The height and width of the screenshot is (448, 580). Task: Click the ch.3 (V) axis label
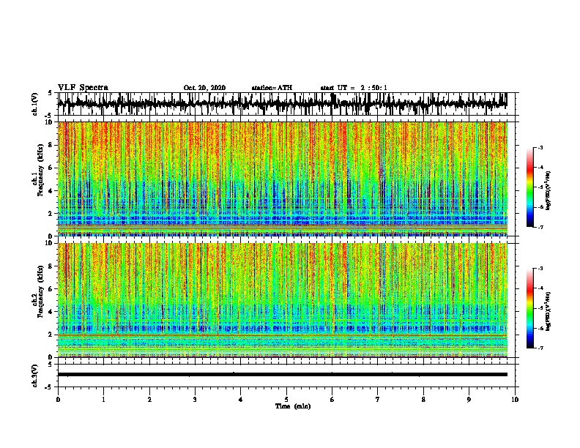click(x=34, y=376)
